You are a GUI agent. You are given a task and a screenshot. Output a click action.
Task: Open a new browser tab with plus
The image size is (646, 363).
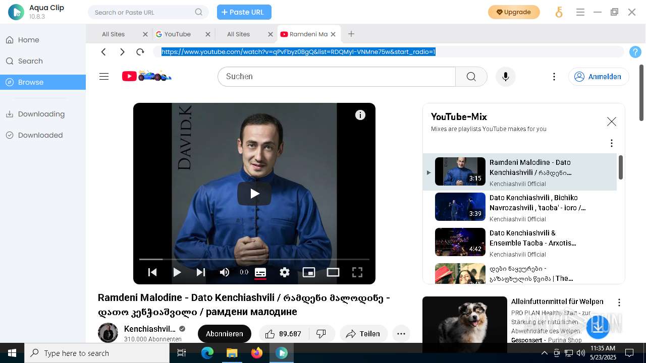[x=351, y=34]
